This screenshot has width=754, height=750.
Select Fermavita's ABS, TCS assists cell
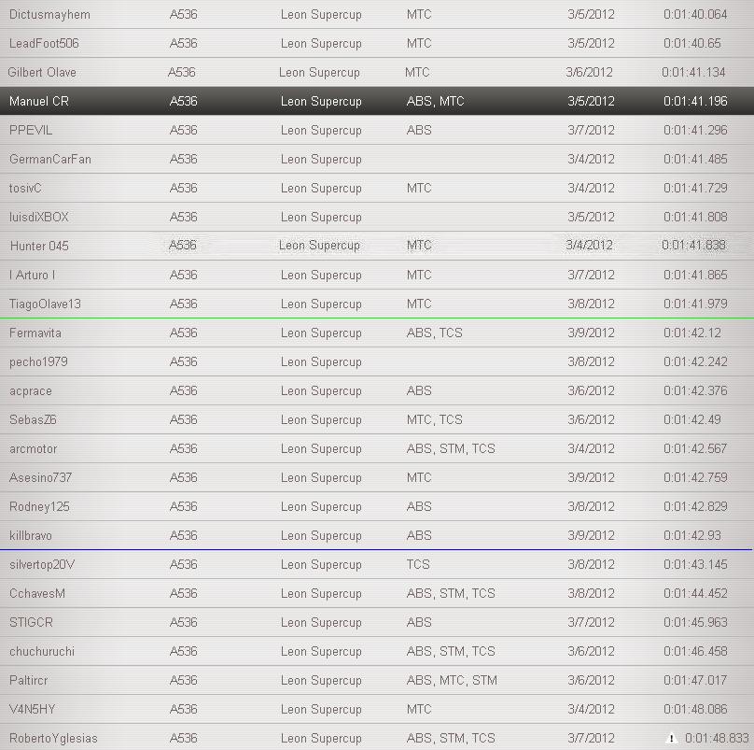tap(434, 333)
